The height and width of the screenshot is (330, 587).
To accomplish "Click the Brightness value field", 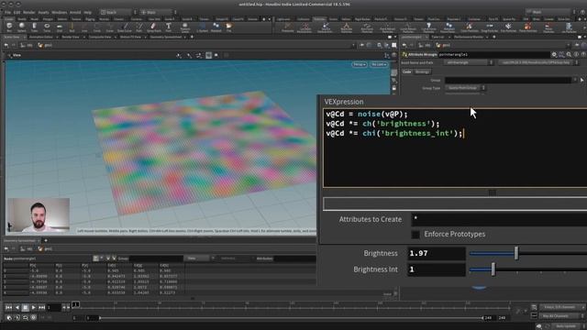I will pos(437,253).
